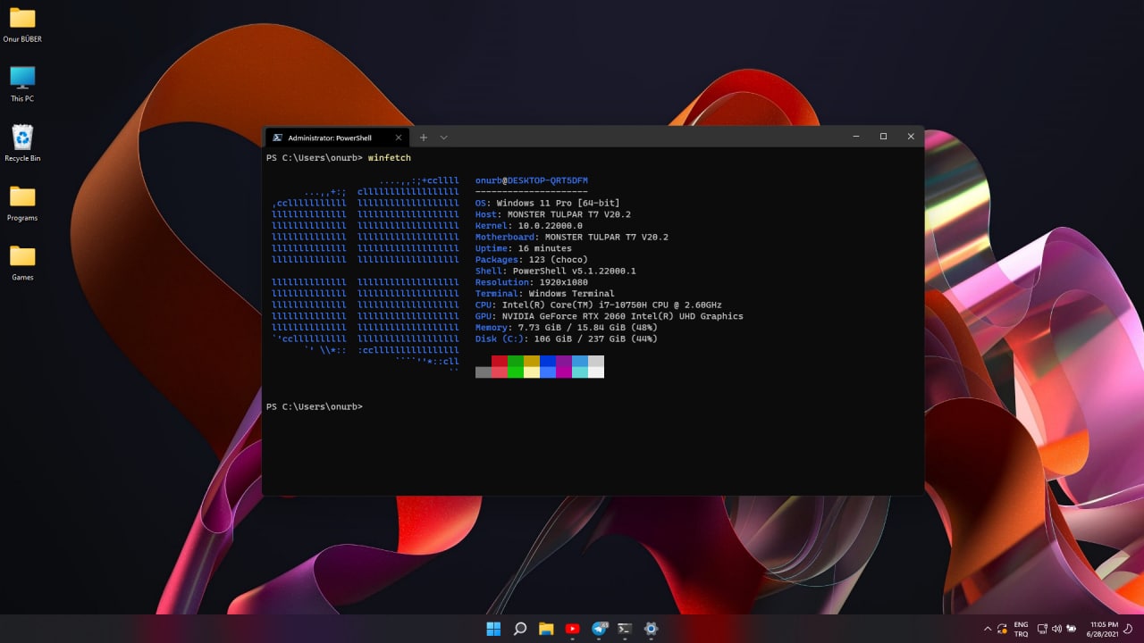Click the typed winfetch command text

coord(389,158)
